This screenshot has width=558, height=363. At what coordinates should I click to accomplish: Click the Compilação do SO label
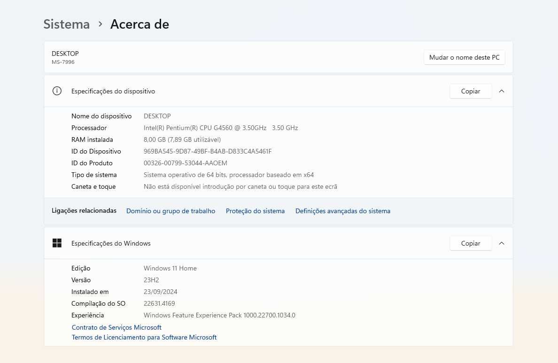98,303
